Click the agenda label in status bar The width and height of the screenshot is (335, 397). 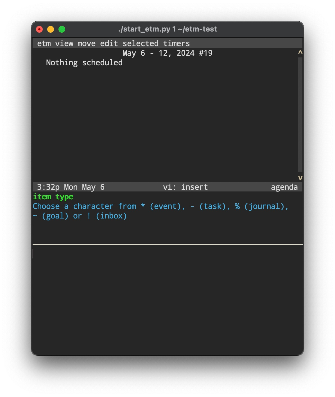284,187
